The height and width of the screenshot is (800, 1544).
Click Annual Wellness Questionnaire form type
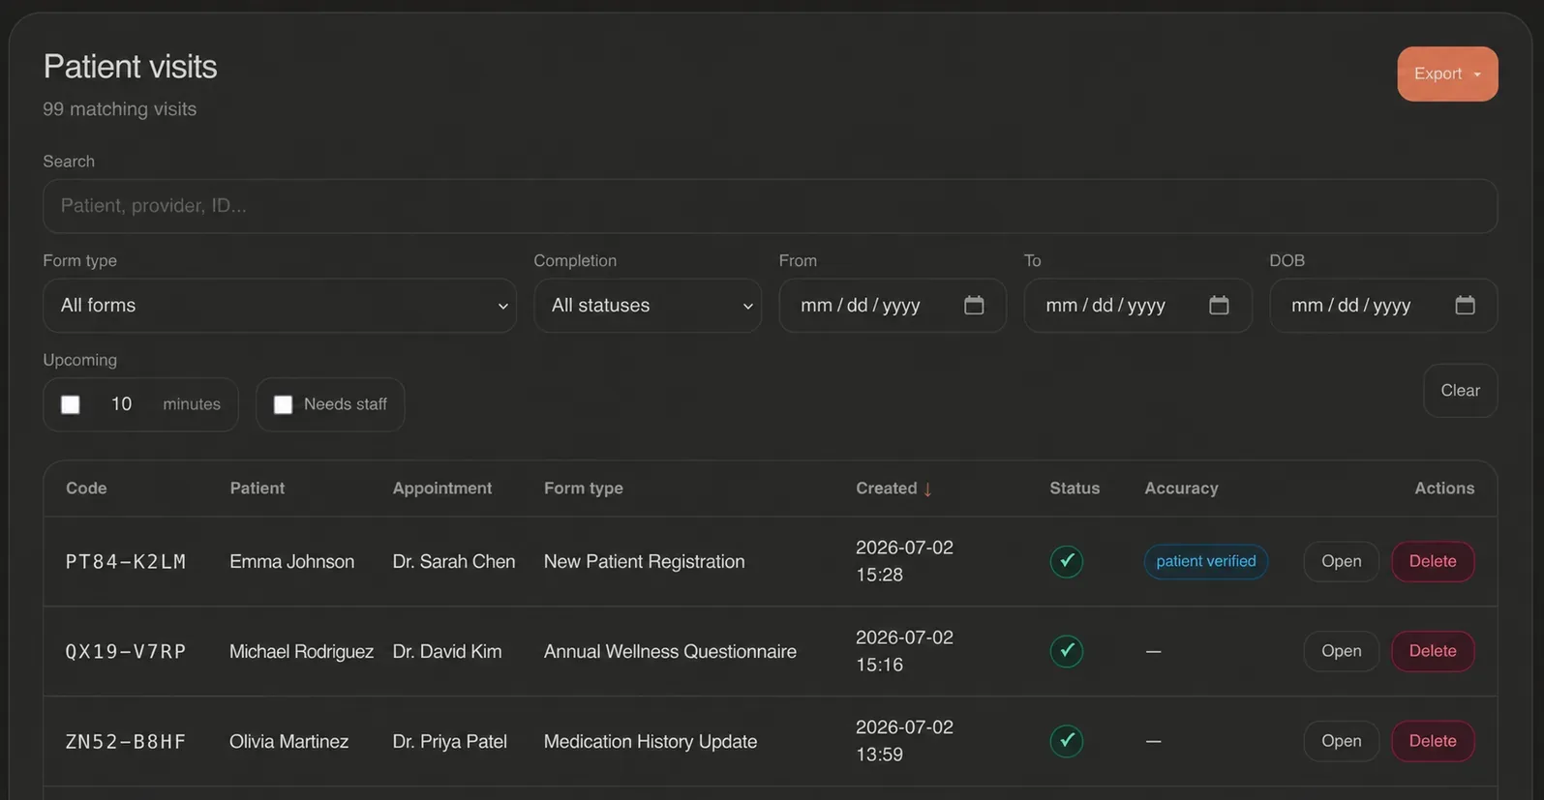670,651
